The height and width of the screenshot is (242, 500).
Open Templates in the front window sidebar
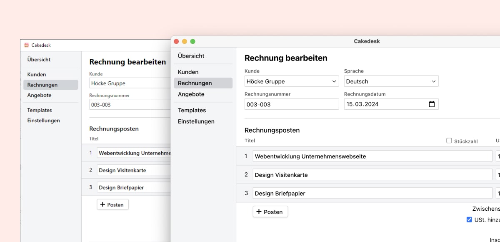coord(192,110)
